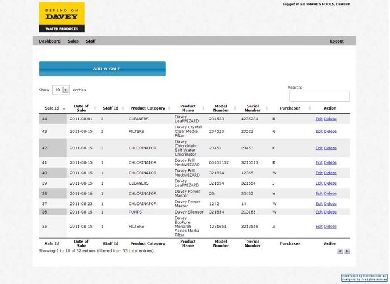Sort table by Purchaser header
Screen dimensions: 390x284
click(290, 108)
